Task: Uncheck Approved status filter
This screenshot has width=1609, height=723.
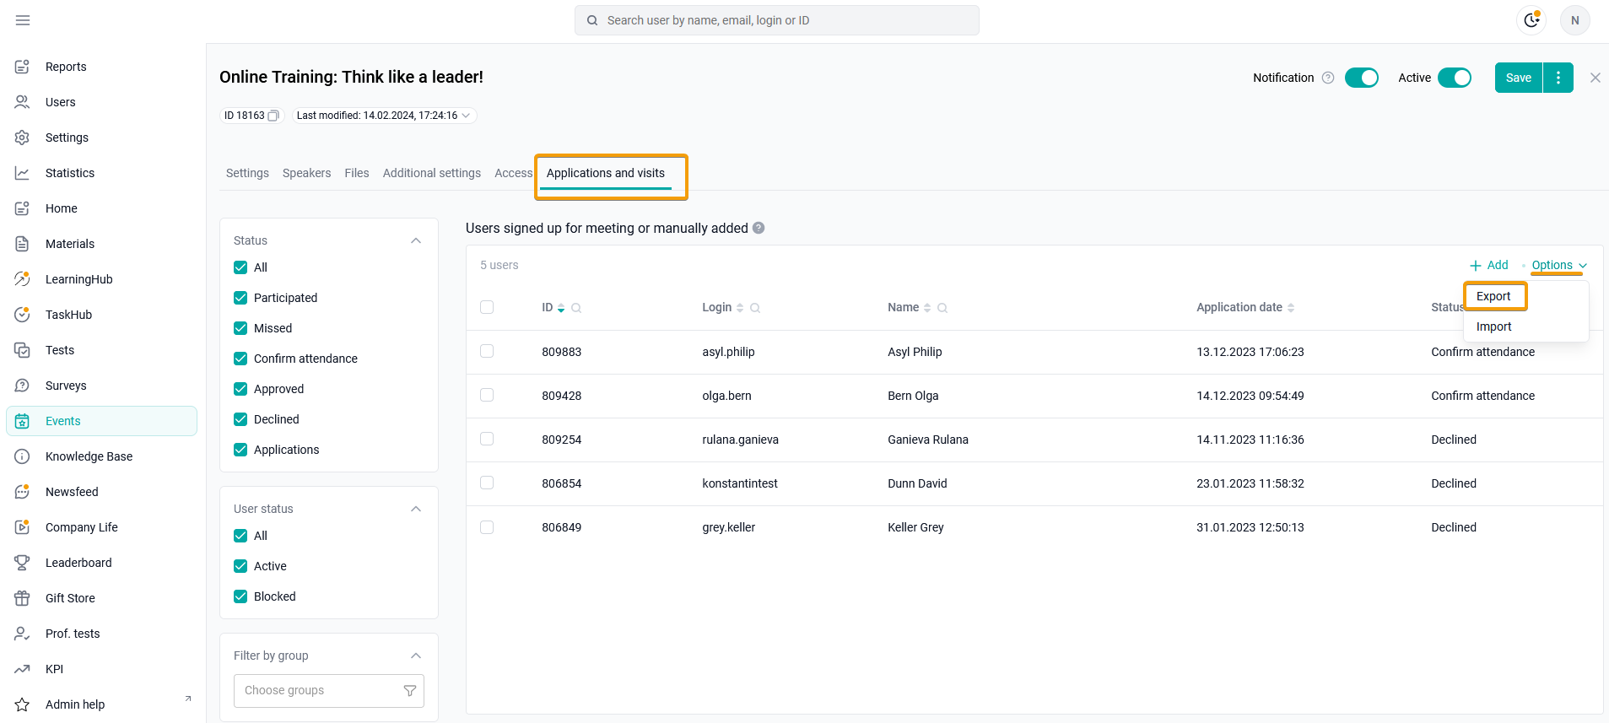Action: tap(240, 389)
